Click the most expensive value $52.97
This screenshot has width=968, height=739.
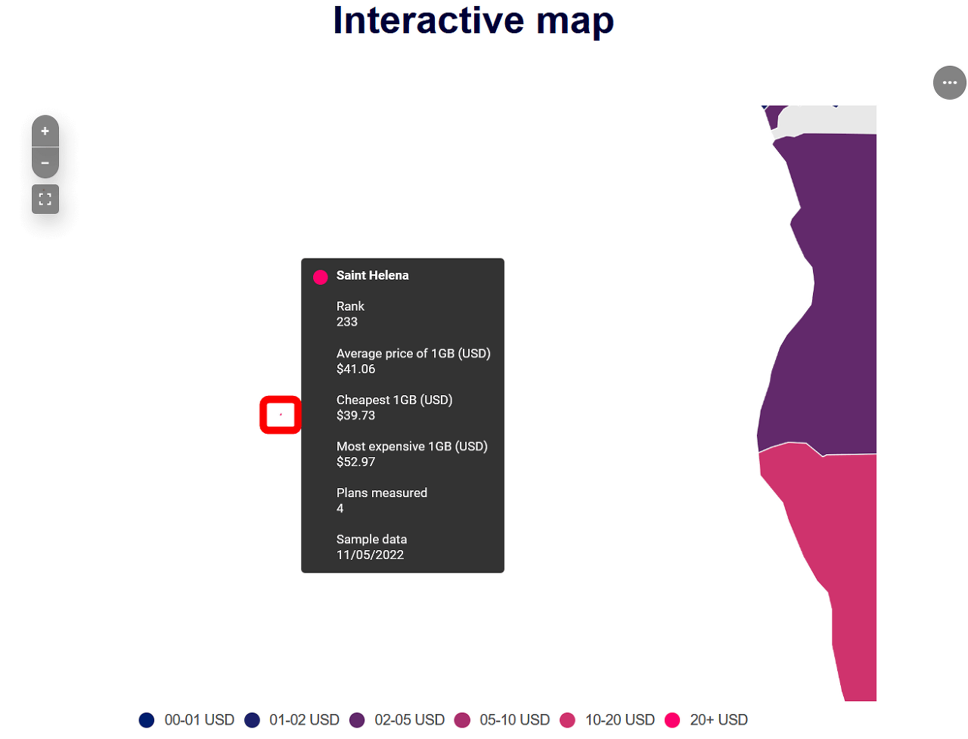(x=355, y=462)
